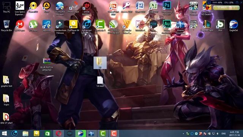
Task: Open the uTorrent shortcut
Action: coord(33,26)
